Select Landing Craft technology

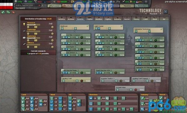[76, 80]
